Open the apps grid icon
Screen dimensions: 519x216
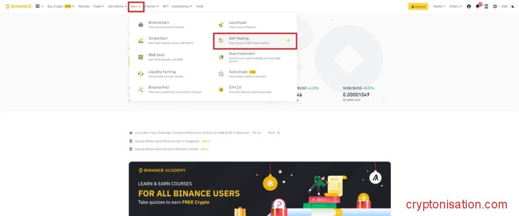click(38, 7)
